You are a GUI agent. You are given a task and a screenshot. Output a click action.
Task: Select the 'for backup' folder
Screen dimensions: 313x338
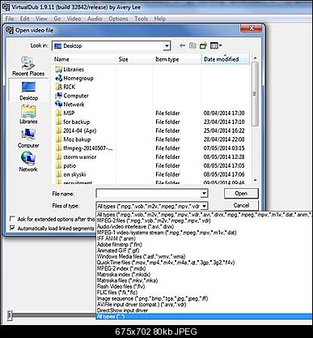(x=73, y=122)
